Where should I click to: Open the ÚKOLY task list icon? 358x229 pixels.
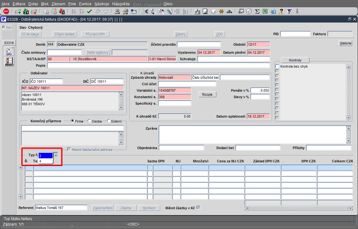tap(9, 62)
